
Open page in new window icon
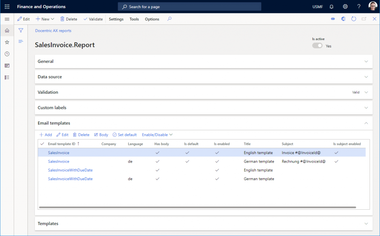click(x=364, y=19)
